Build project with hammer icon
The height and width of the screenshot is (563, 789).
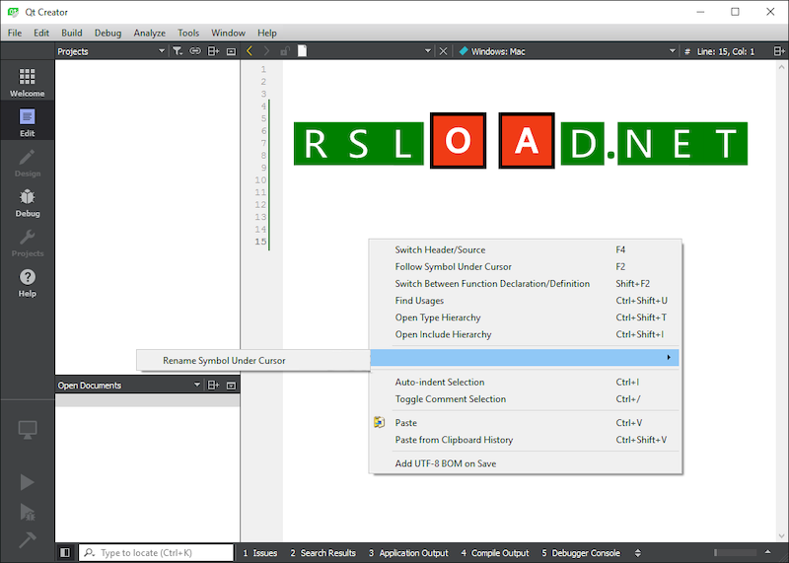pyautogui.click(x=27, y=540)
